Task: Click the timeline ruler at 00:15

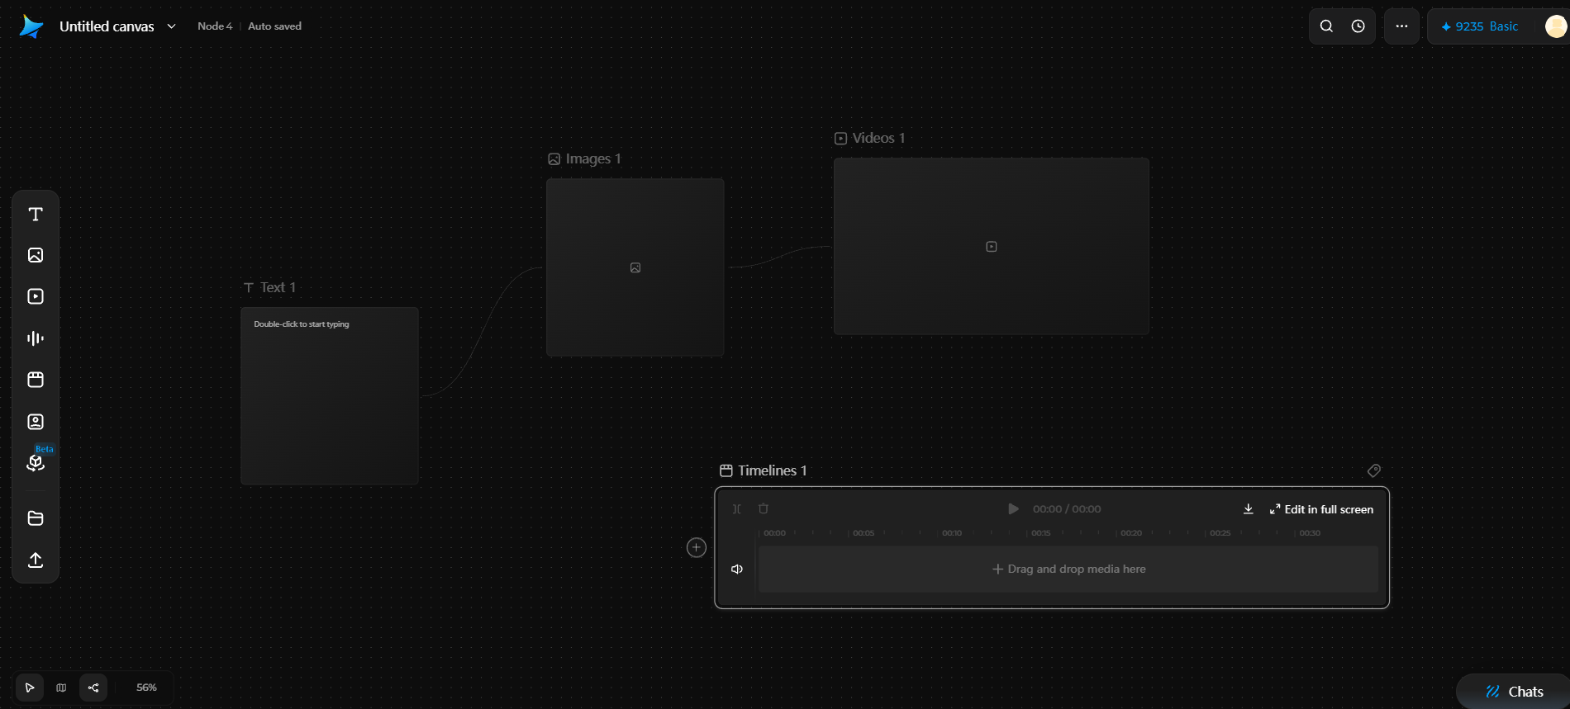Action: tap(1040, 533)
